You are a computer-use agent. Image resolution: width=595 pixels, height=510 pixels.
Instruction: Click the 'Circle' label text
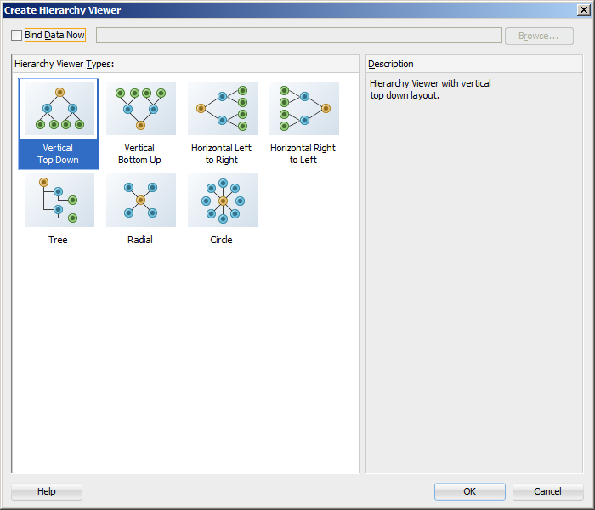(x=221, y=240)
